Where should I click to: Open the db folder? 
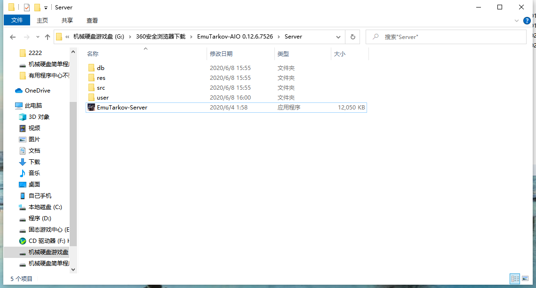101,68
